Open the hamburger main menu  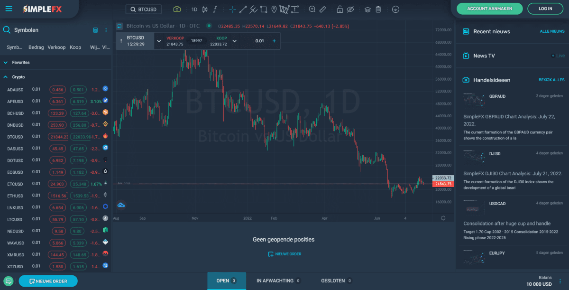[9, 9]
